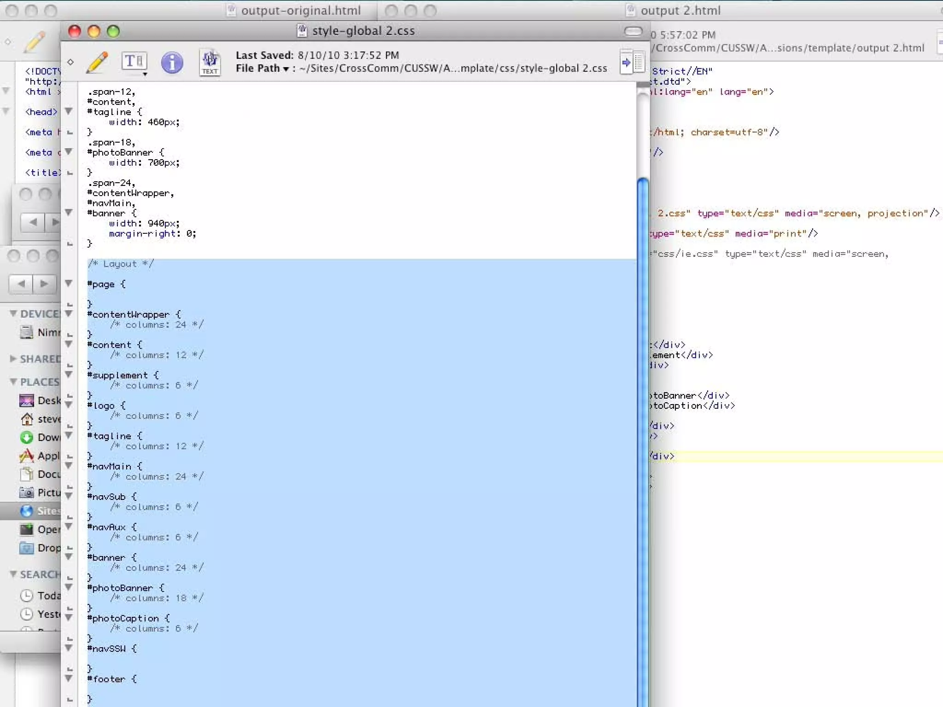Screen dimensions: 943x707
Task: Collapse the #page rule fold triangle
Action: coord(69,284)
